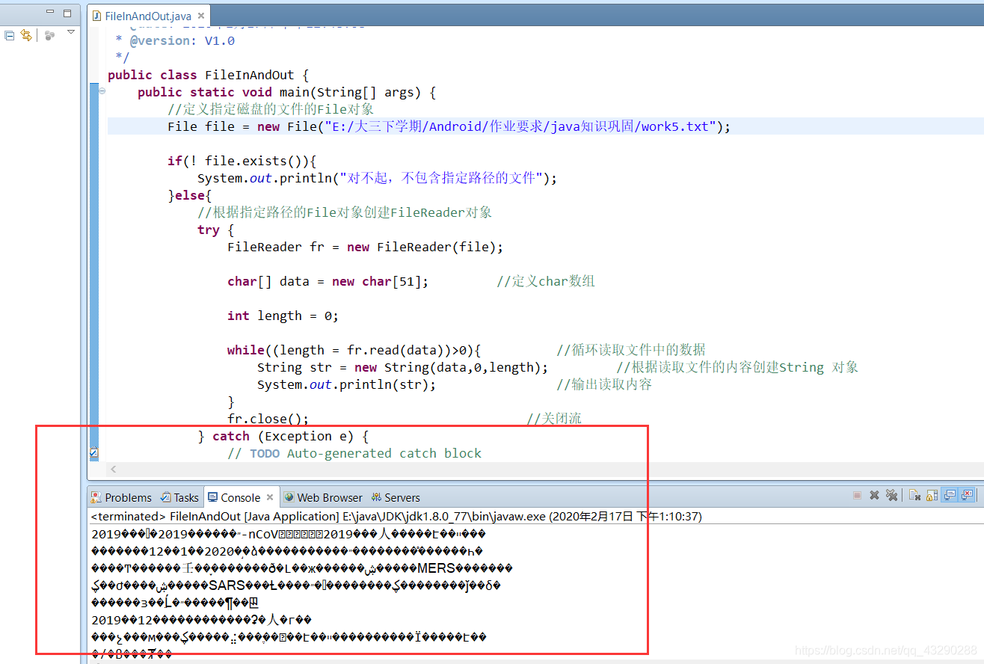The width and height of the screenshot is (984, 664).
Task: Click the 'if(! file.exists()){' line
Action: coord(242,161)
